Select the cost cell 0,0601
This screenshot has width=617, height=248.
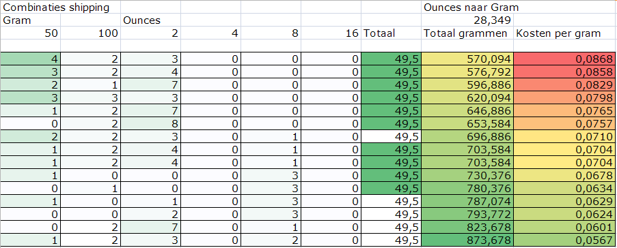click(x=564, y=227)
